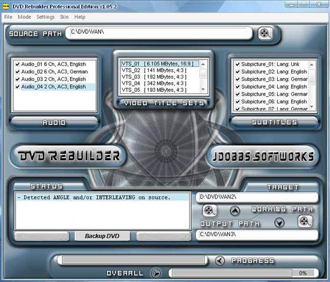Click the subtitles list scroll-up arrow
The height and width of the screenshot is (282, 330).
click(x=312, y=64)
